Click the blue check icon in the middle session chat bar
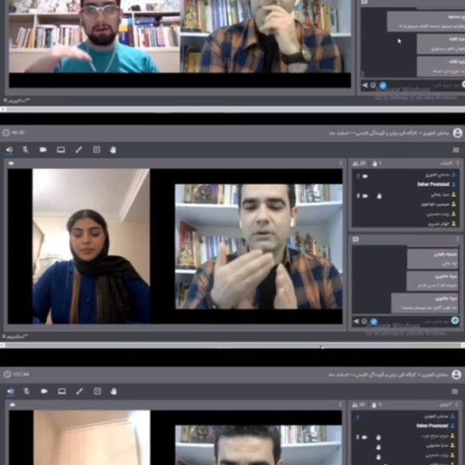 pyautogui.click(x=374, y=321)
